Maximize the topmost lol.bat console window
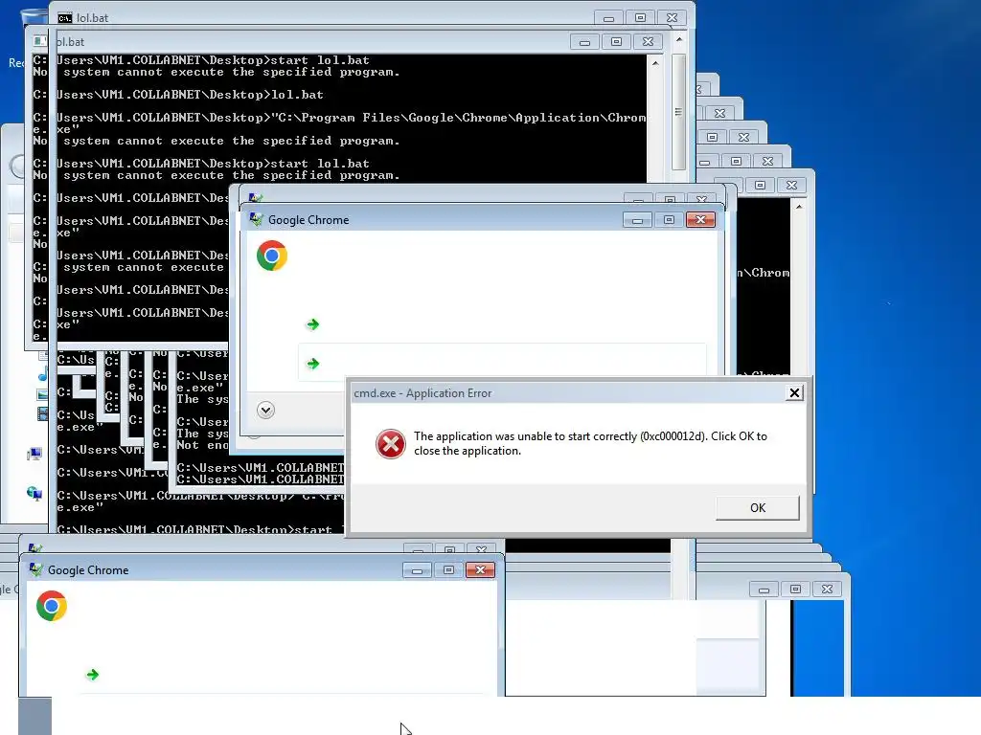Viewport: 981px width, 735px height. coord(640,18)
